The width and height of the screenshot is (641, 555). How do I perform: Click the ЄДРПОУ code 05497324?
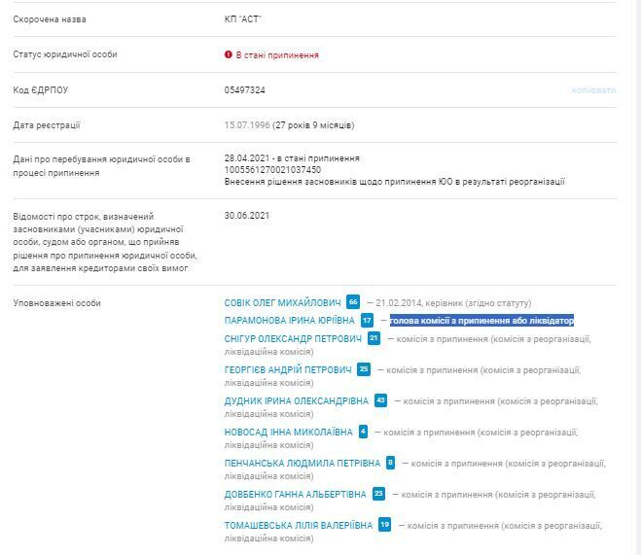244,90
